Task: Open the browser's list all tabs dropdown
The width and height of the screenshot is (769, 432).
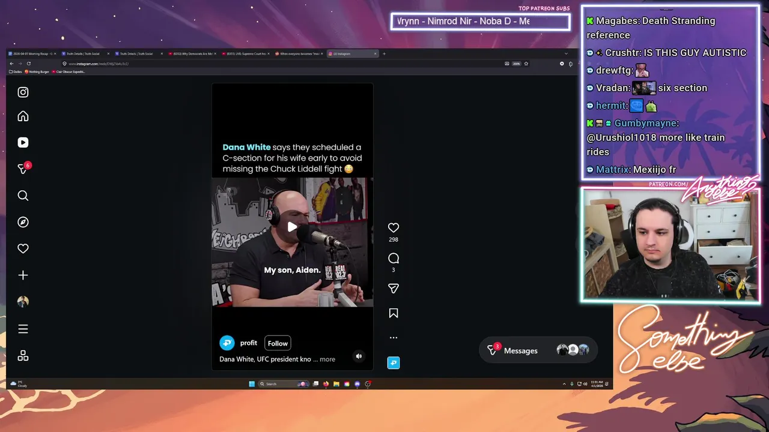Action: pyautogui.click(x=566, y=53)
